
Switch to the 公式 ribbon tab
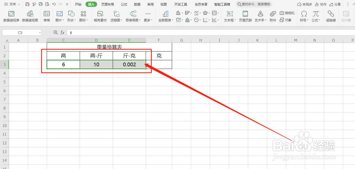pyautogui.click(x=124, y=4)
